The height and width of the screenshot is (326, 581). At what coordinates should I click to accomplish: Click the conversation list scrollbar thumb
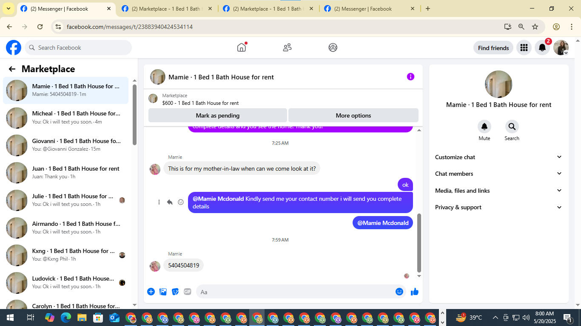point(134,115)
